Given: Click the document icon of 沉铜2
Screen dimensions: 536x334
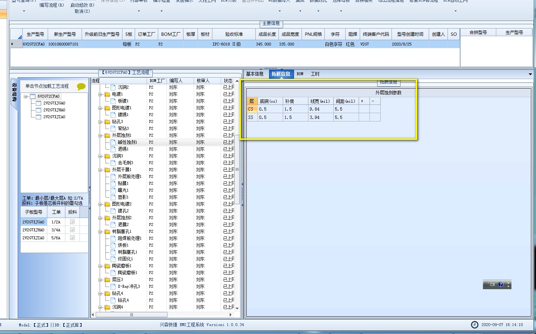Looking at the screenshot, I should pos(113,87).
